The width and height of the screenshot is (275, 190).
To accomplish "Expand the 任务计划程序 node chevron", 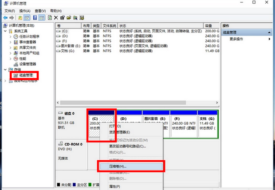I will [10, 37].
